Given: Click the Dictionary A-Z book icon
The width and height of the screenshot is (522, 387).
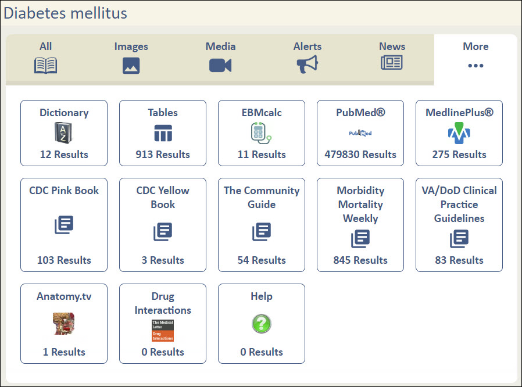Looking at the screenshot, I should tap(64, 134).
